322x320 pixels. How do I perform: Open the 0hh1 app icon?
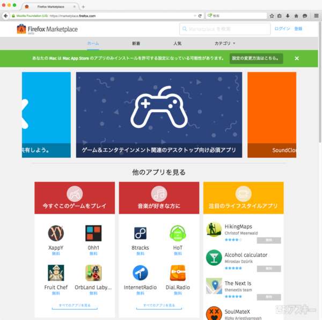point(93,233)
